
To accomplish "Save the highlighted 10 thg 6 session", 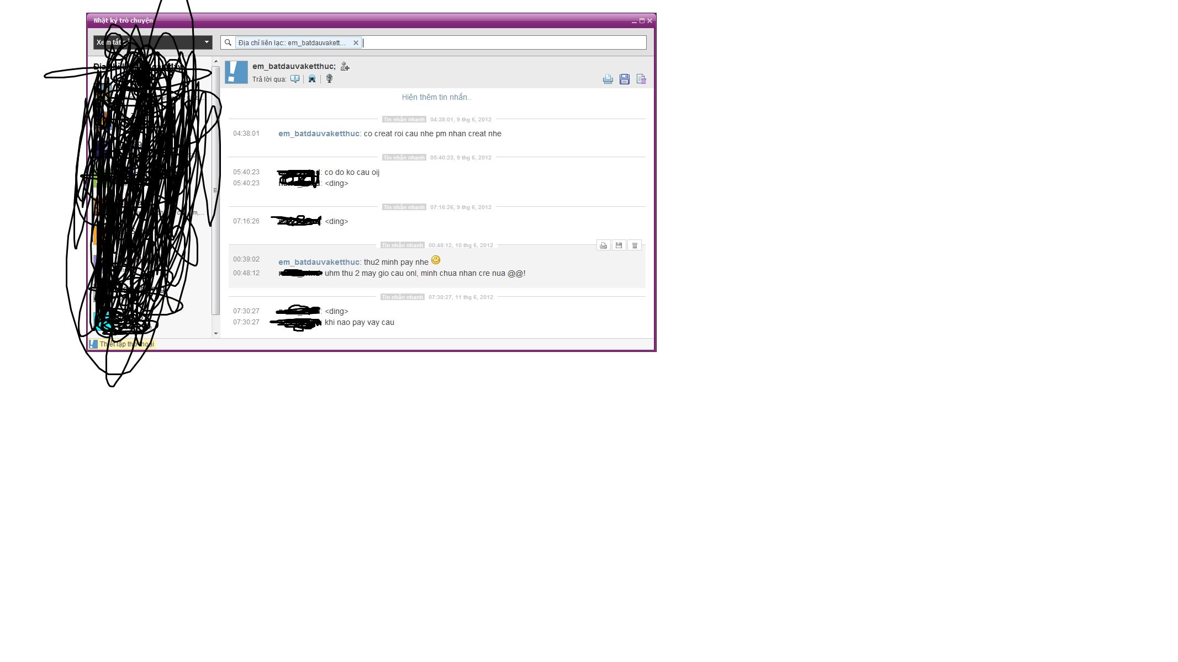I will (619, 245).
